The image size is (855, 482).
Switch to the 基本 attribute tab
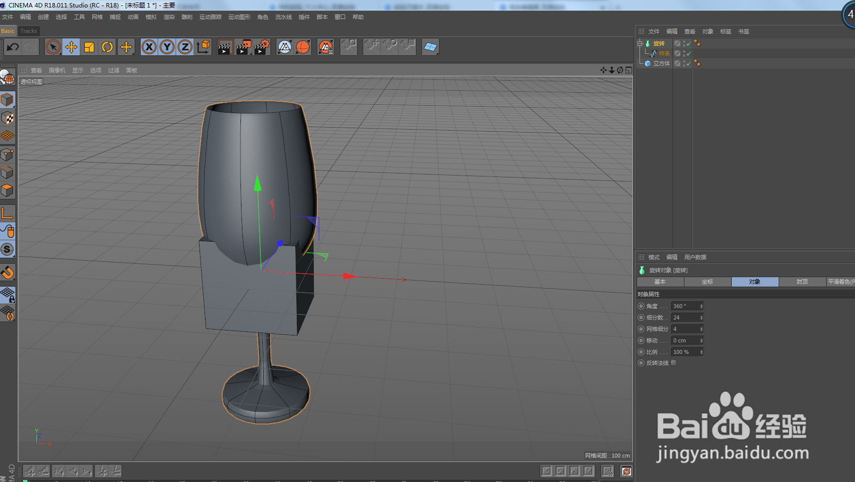(660, 282)
